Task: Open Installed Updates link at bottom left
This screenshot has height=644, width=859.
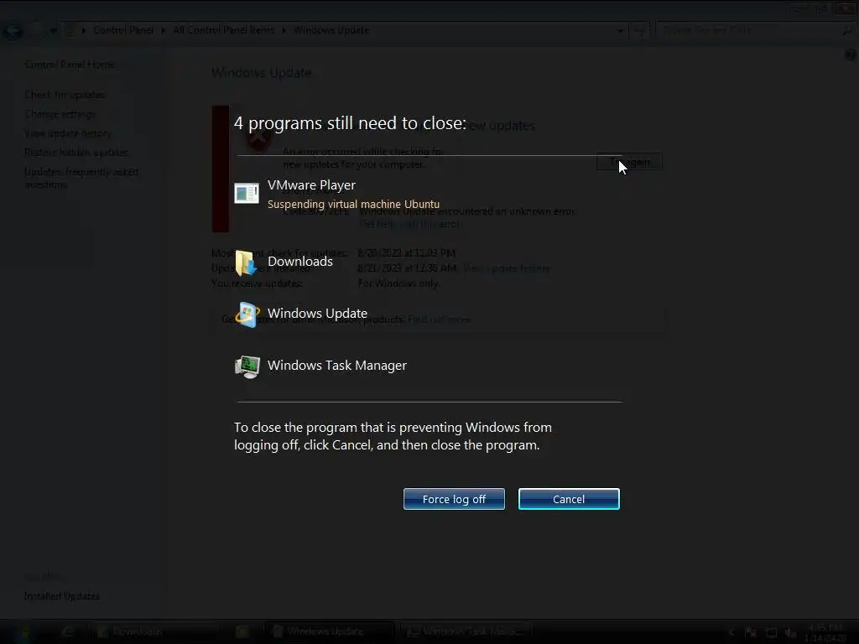Action: 62,596
